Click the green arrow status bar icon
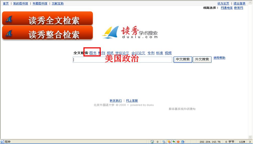This screenshot has height=144, width=257. point(174,142)
